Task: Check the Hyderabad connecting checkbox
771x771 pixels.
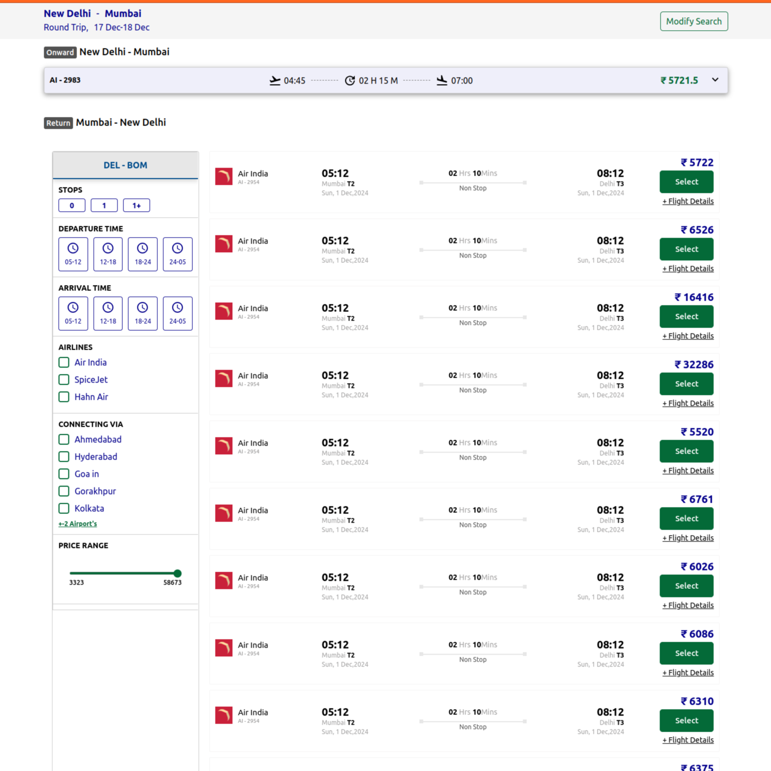Action: (64, 457)
